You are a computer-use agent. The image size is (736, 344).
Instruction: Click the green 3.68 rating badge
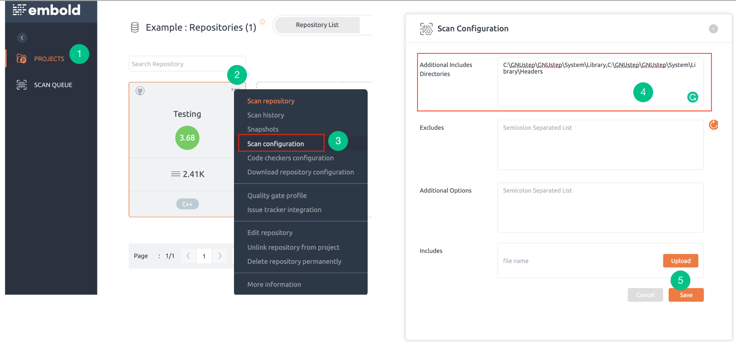[187, 138]
